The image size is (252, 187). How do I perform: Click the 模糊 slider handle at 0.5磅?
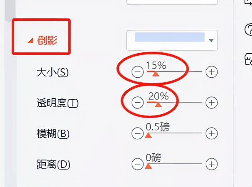148,135
